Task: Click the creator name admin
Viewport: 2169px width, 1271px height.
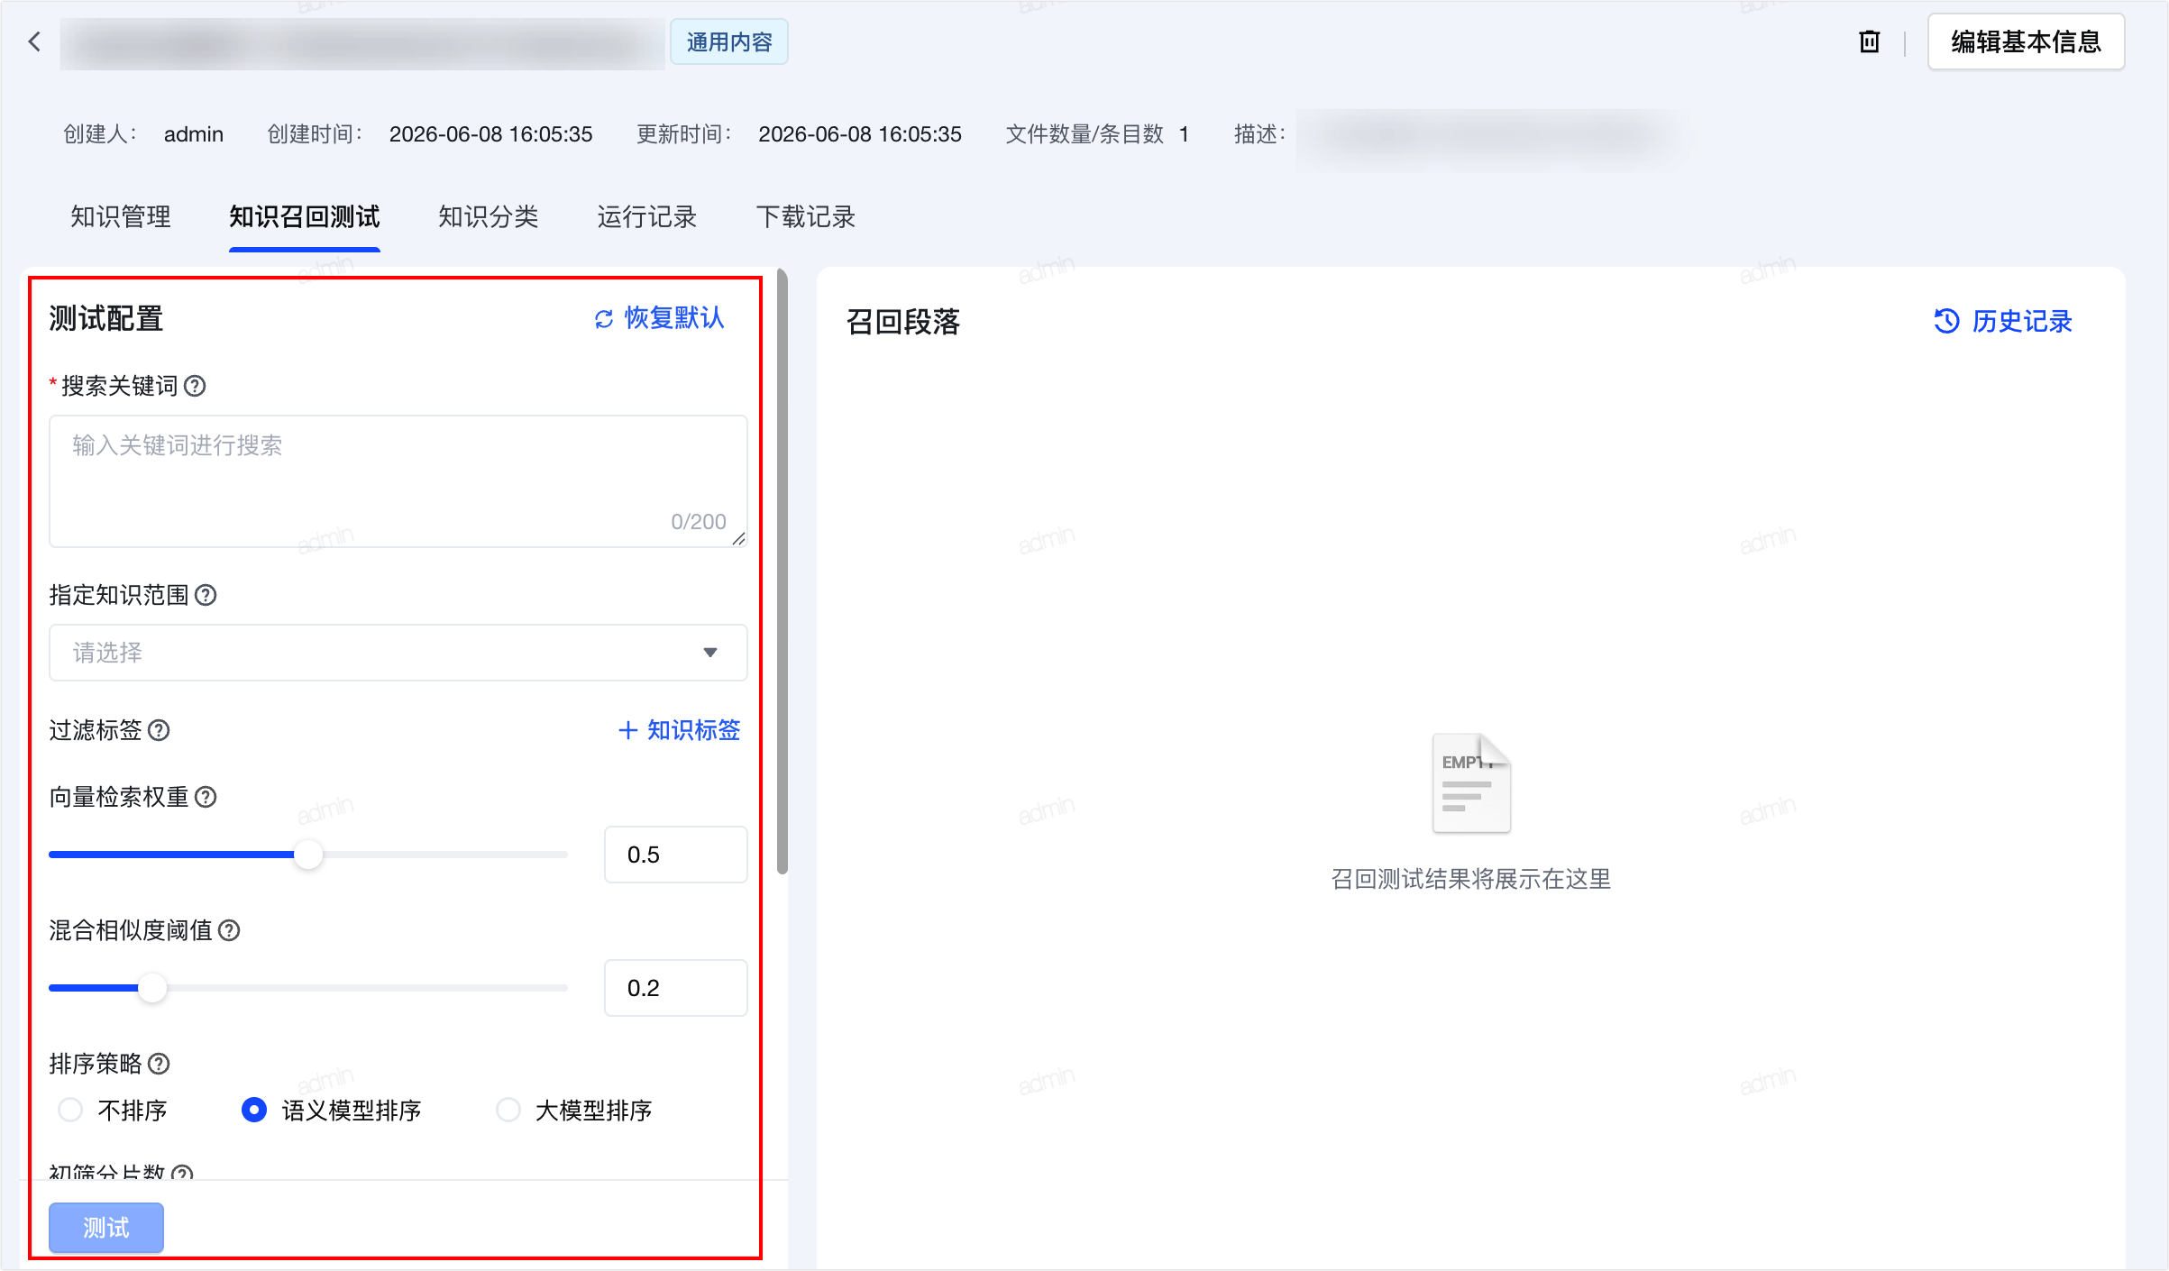Action: (x=193, y=134)
